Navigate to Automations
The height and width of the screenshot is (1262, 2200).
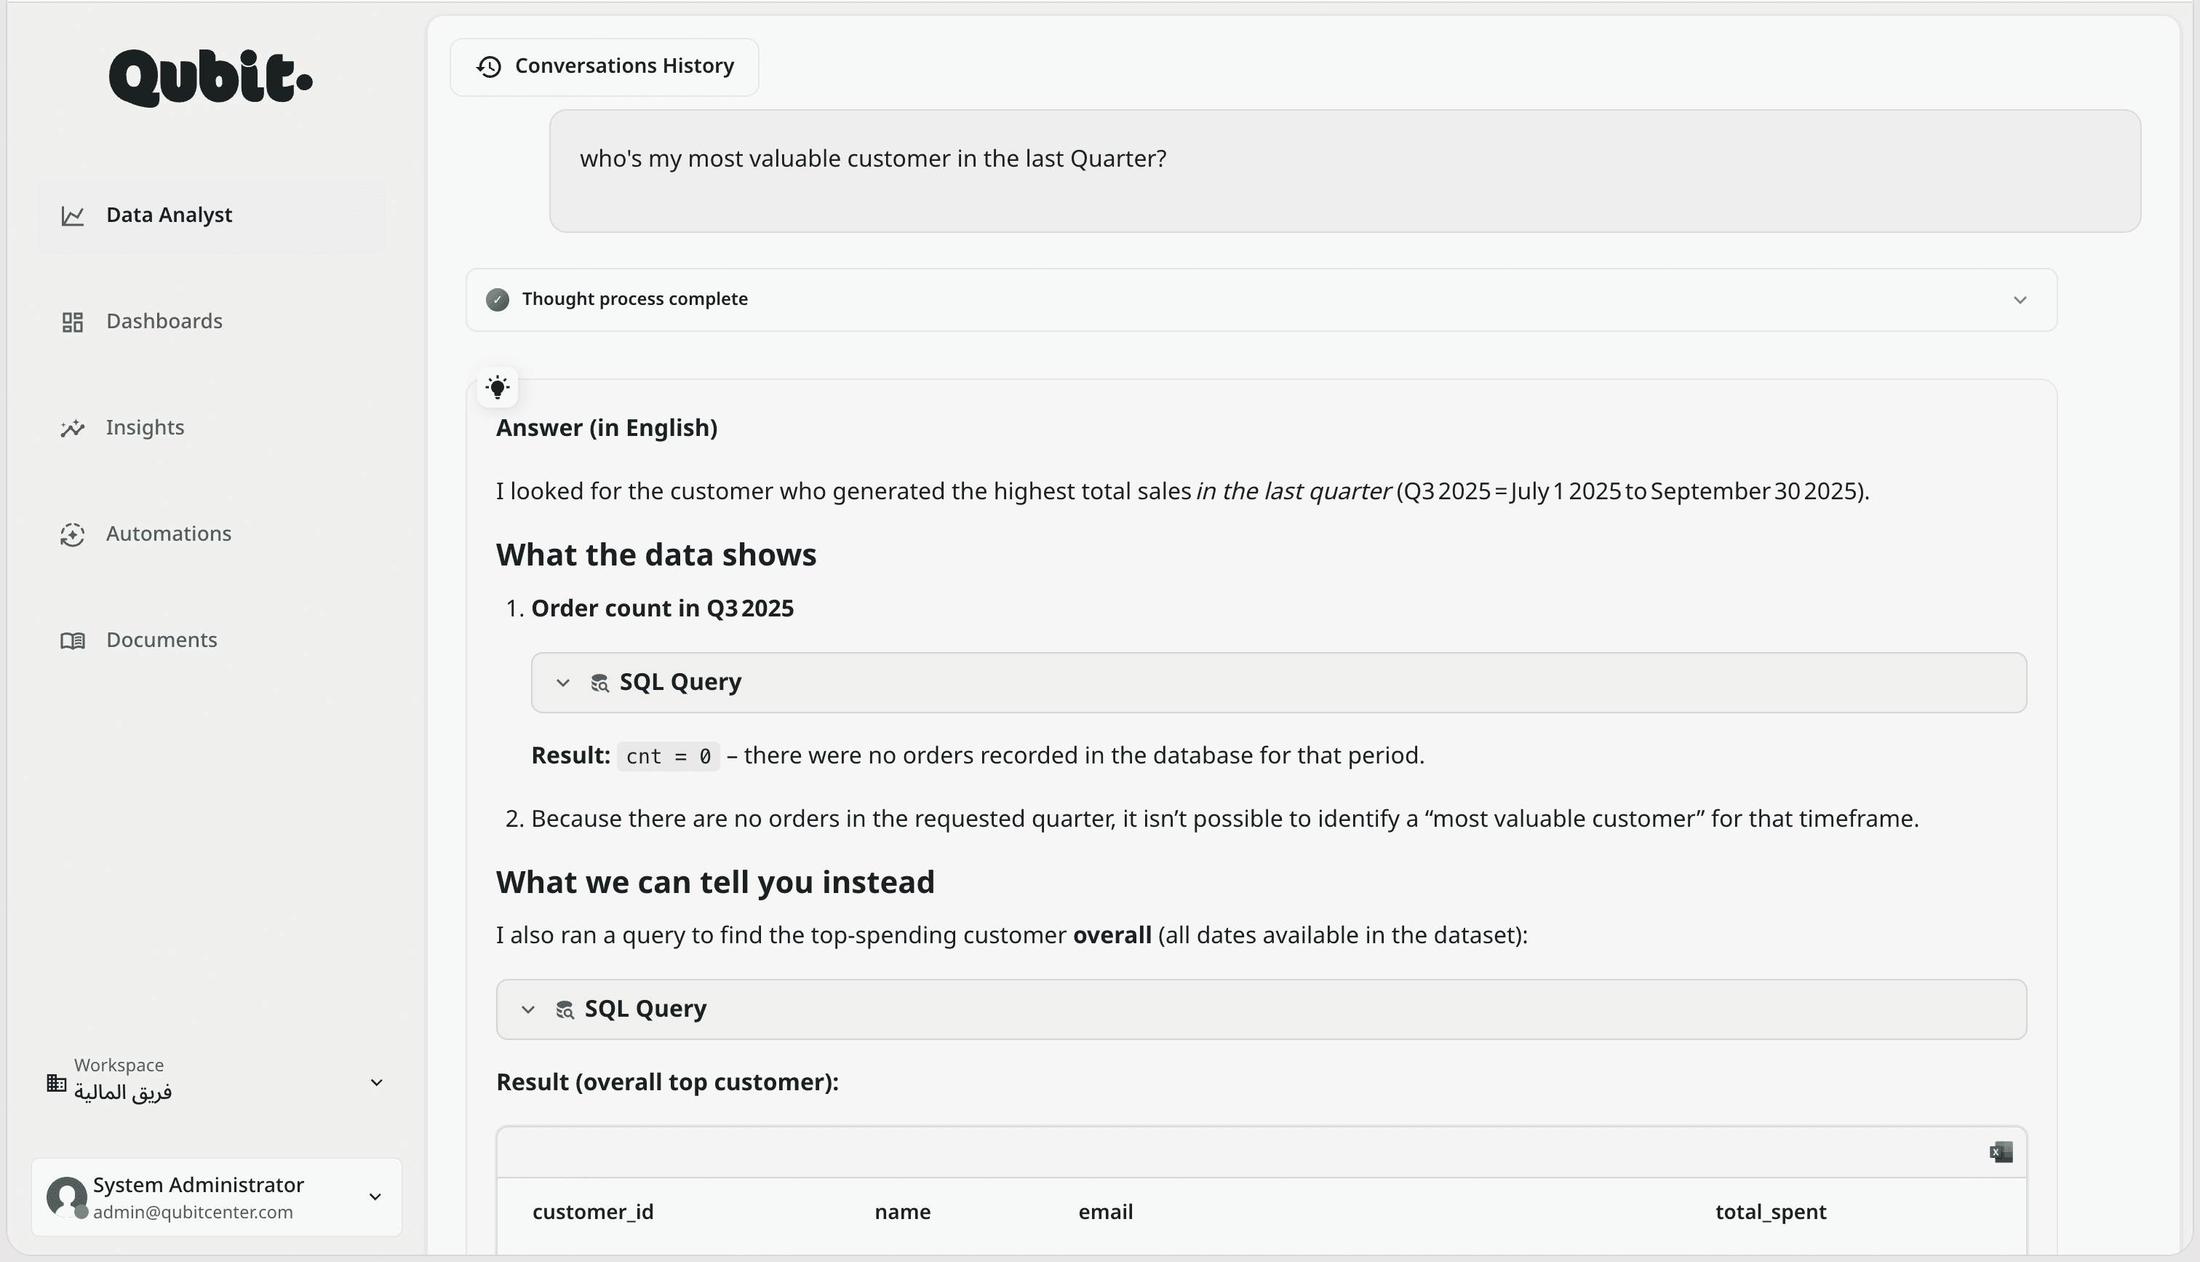coord(168,534)
